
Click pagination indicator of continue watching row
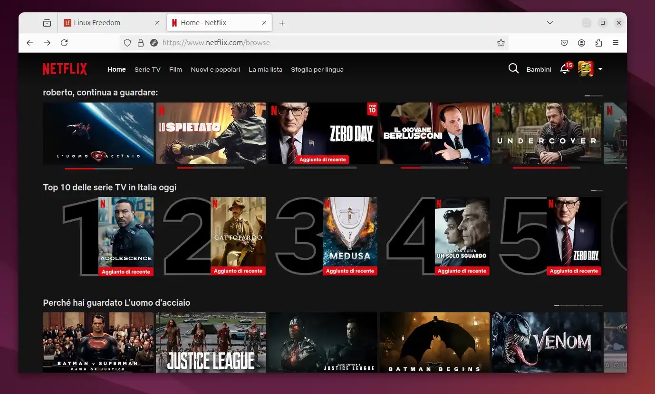(x=594, y=96)
